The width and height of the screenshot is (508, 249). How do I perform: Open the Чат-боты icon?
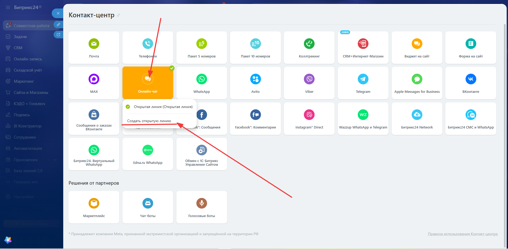[x=148, y=203]
